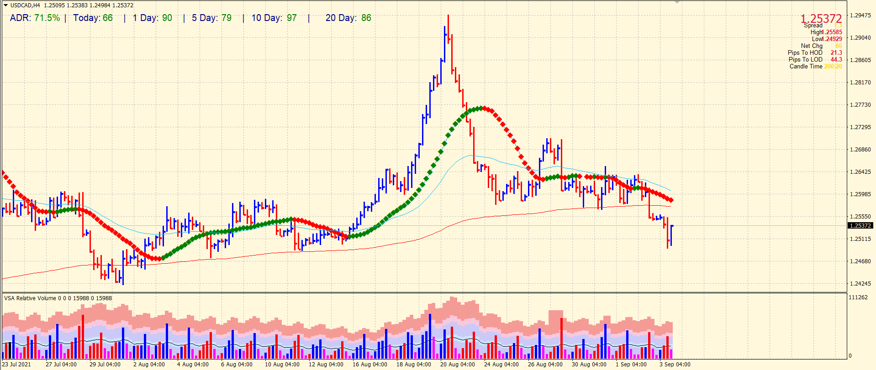This screenshot has width=876, height=370.
Task: Click the large red 1.25372 price display
Action: [821, 19]
